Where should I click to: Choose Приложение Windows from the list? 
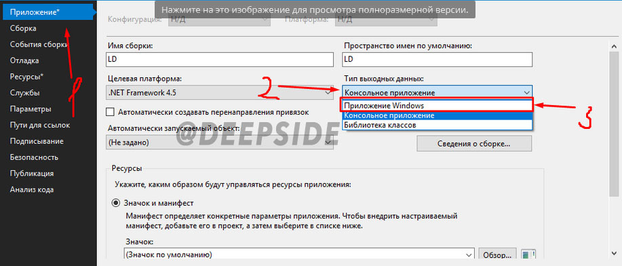[437, 106]
